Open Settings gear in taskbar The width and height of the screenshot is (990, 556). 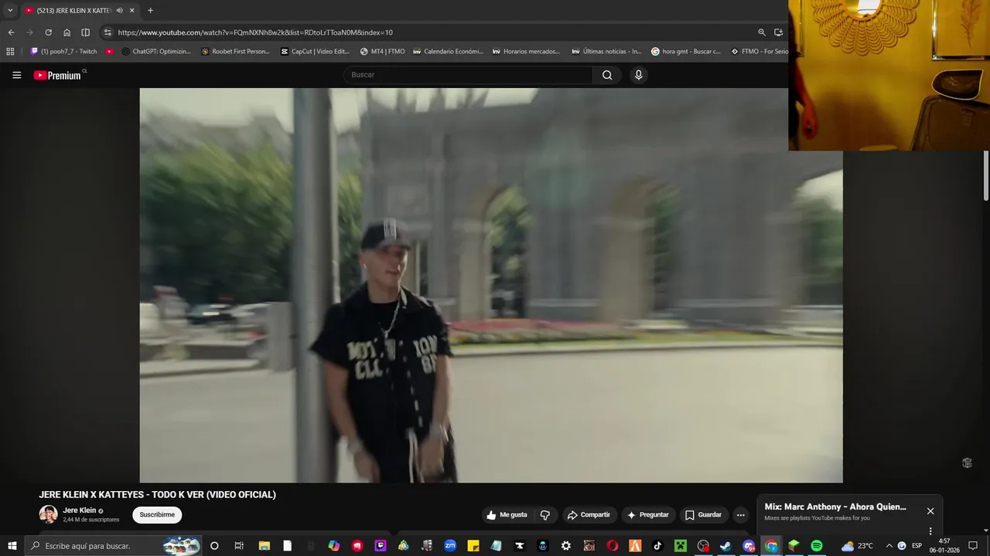click(566, 546)
